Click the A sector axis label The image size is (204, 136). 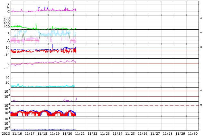tap(8, 41)
